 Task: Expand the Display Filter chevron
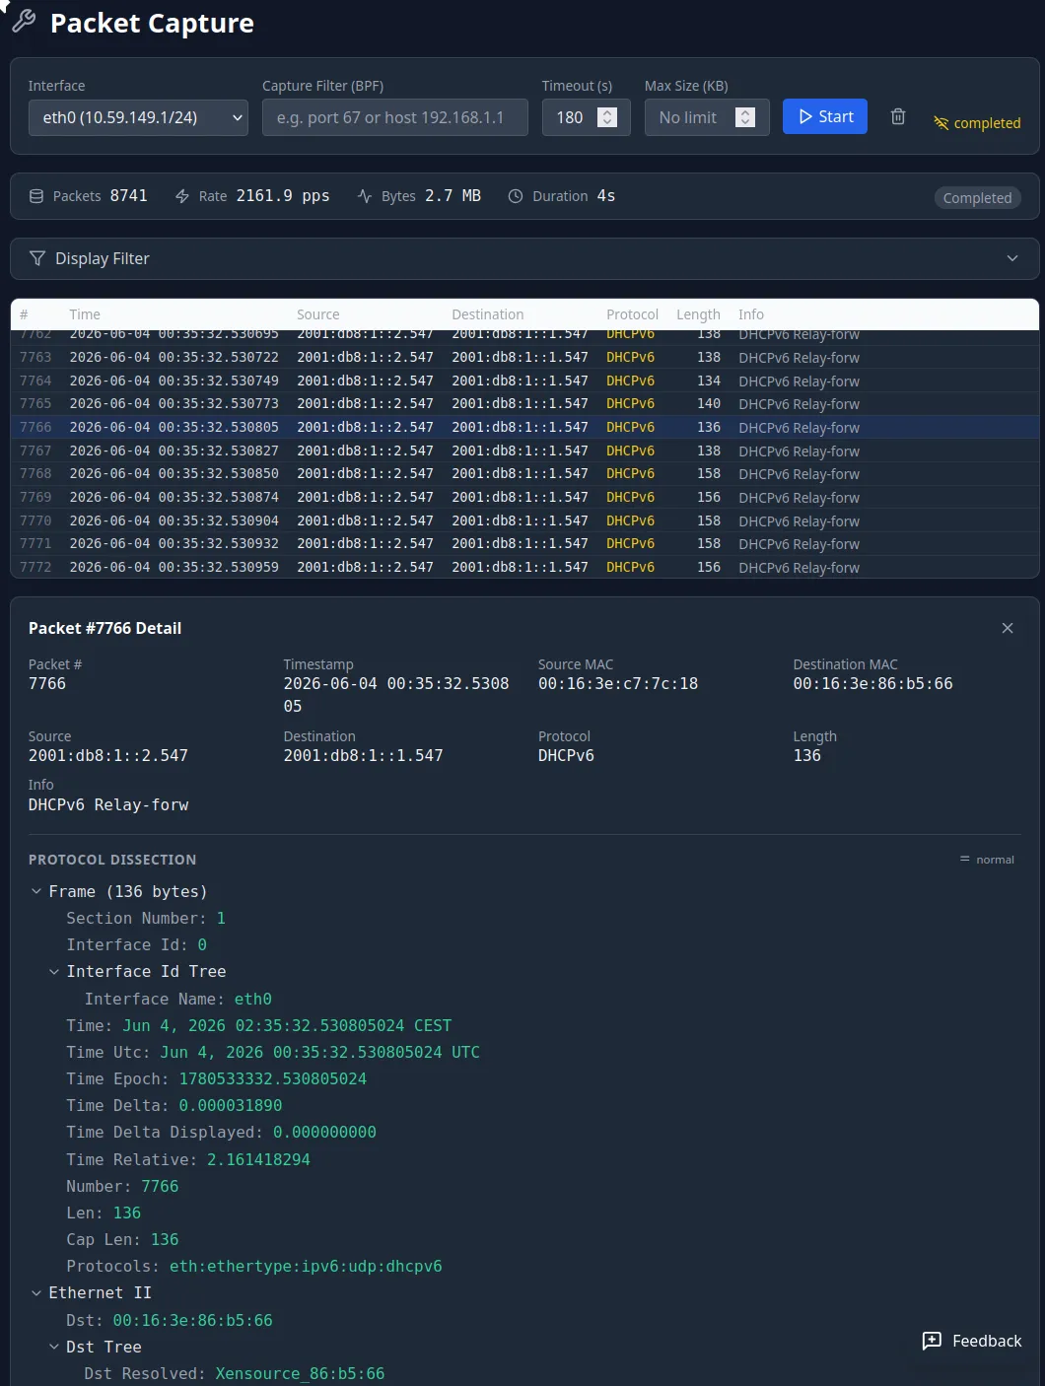point(1012,258)
